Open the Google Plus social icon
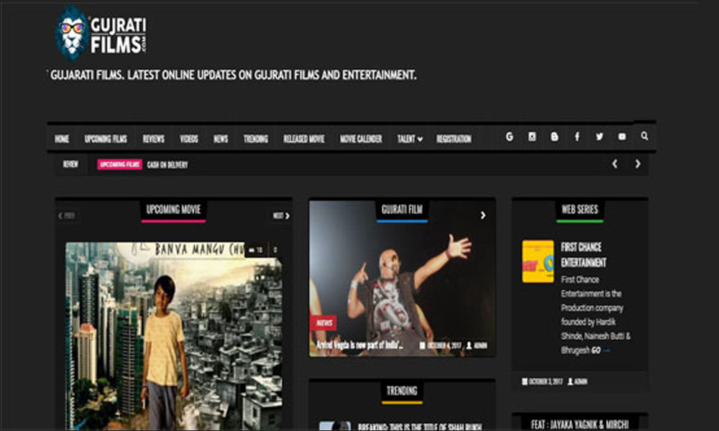Screen dimensions: 719x431 pyautogui.click(x=509, y=137)
